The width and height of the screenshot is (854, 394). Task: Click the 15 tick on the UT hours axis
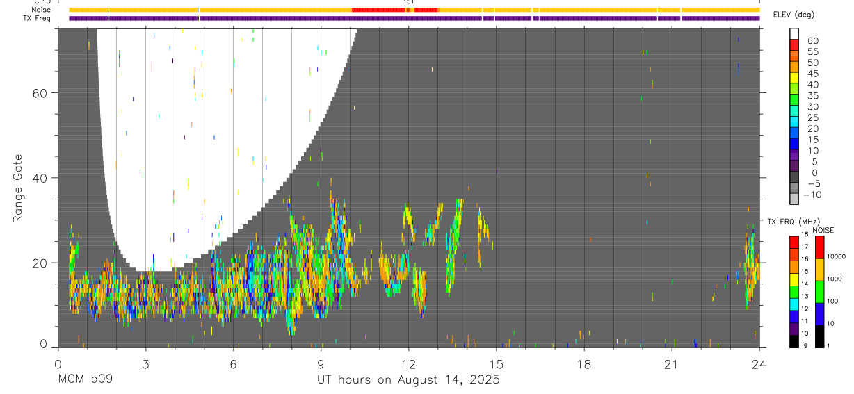coord(497,363)
